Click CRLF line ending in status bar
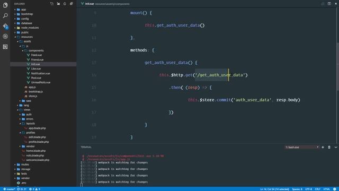Image resolution: width=339 pixels, height=191 pixels. 317,189
